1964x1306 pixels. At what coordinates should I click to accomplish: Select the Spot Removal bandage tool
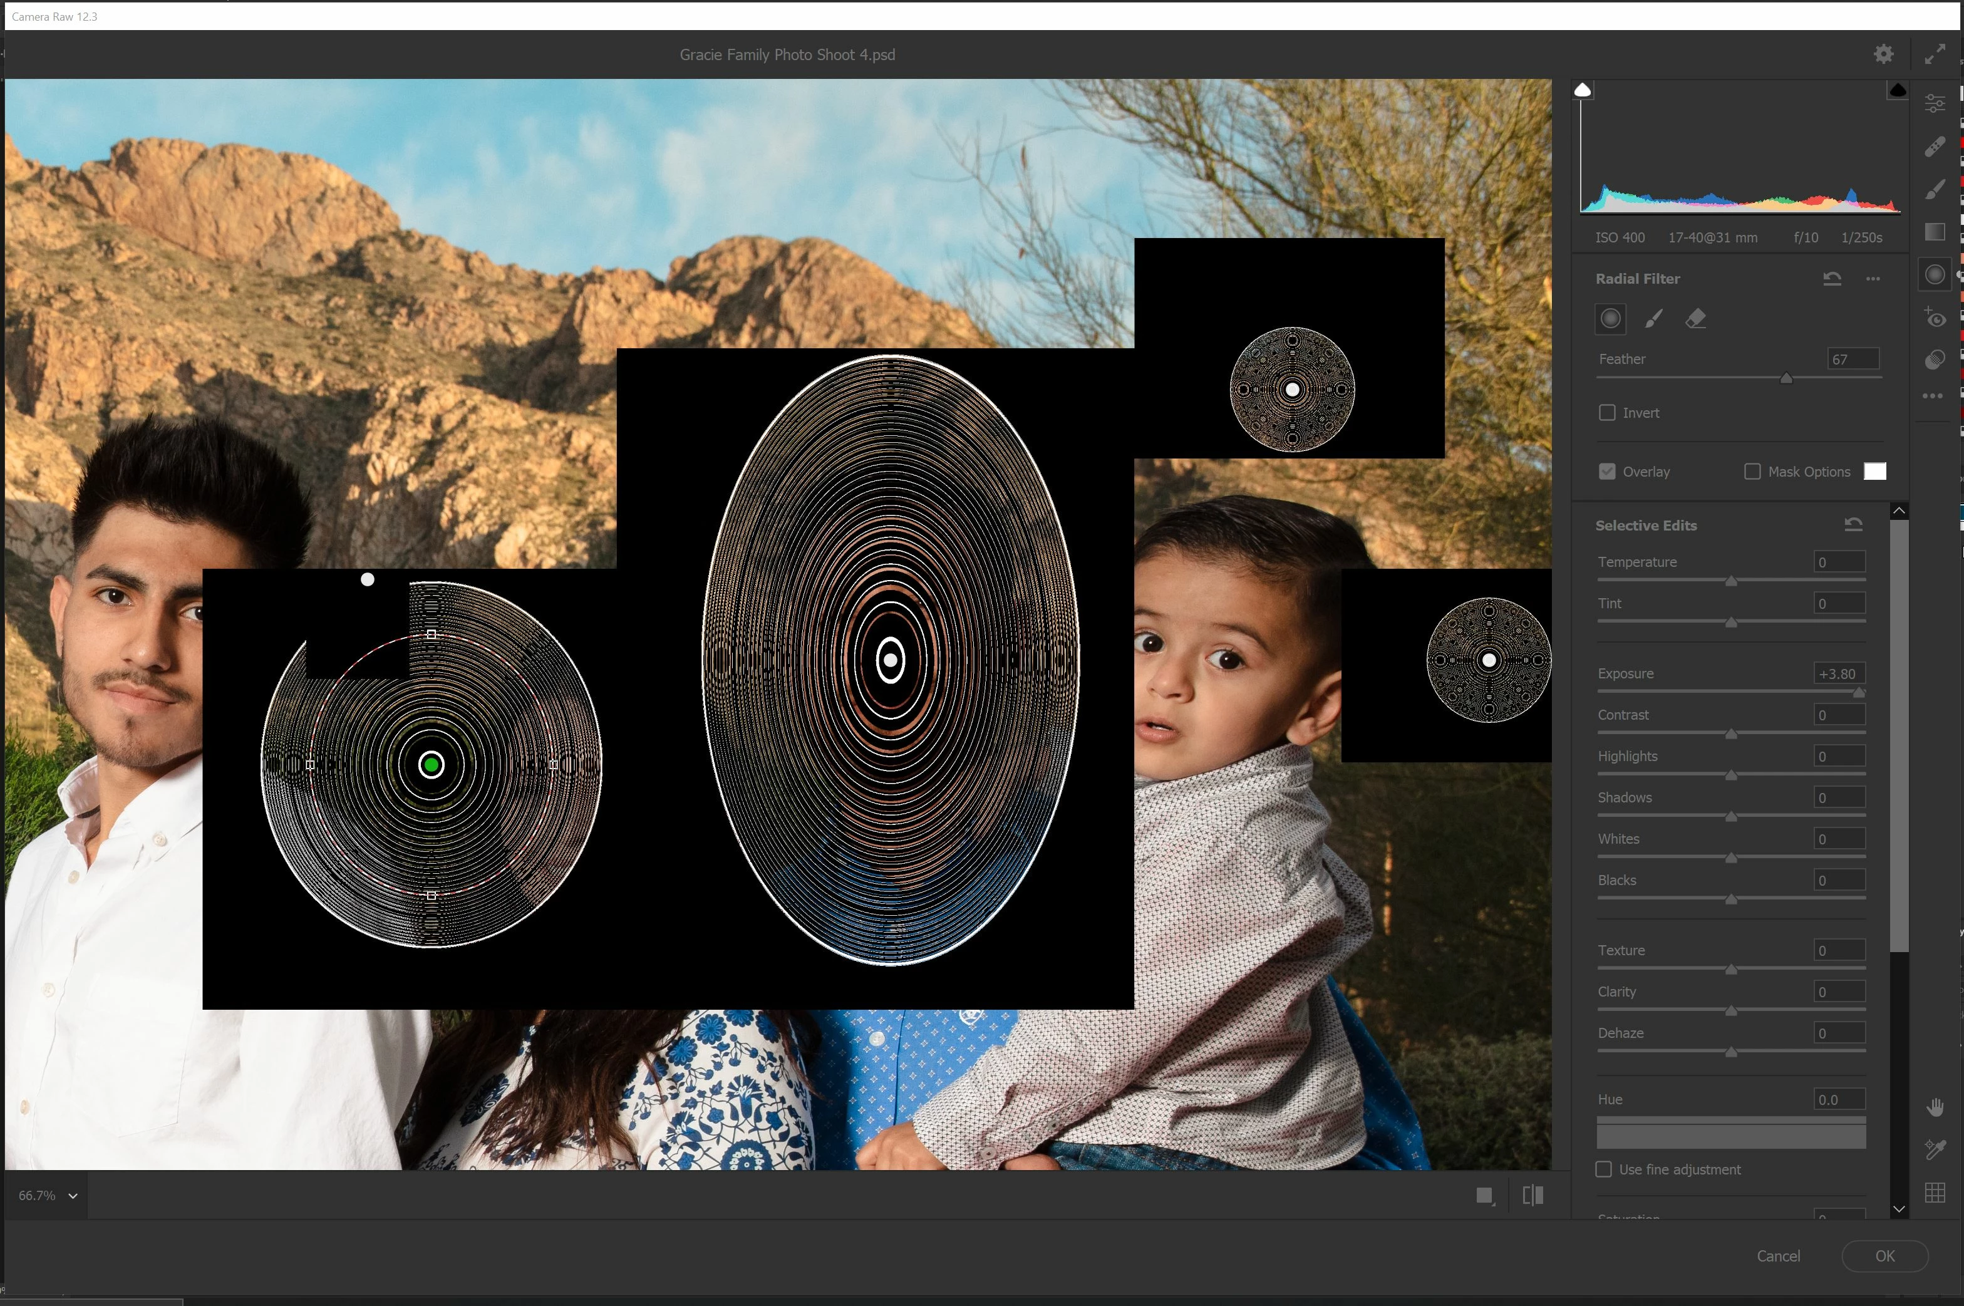point(1935,147)
